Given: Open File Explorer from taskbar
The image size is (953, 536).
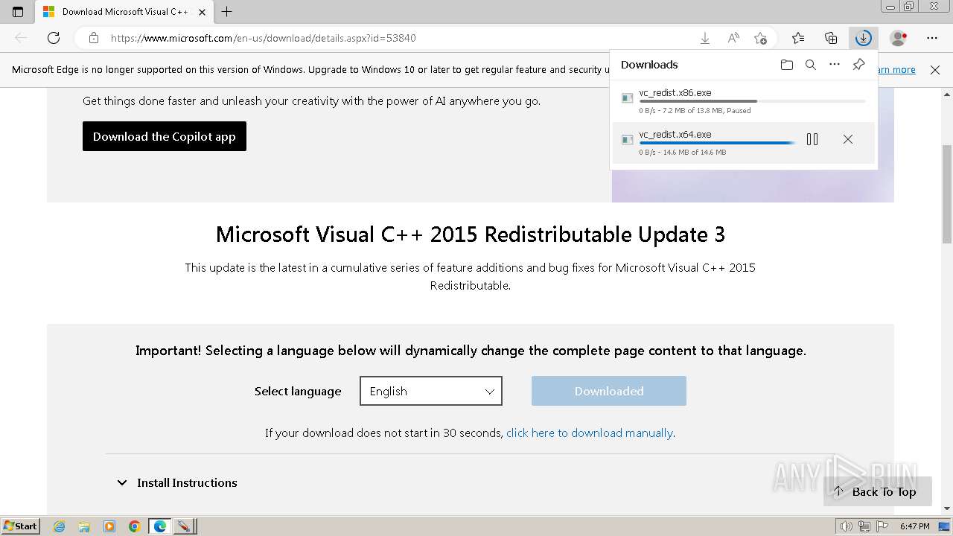Looking at the screenshot, I should pos(84,526).
